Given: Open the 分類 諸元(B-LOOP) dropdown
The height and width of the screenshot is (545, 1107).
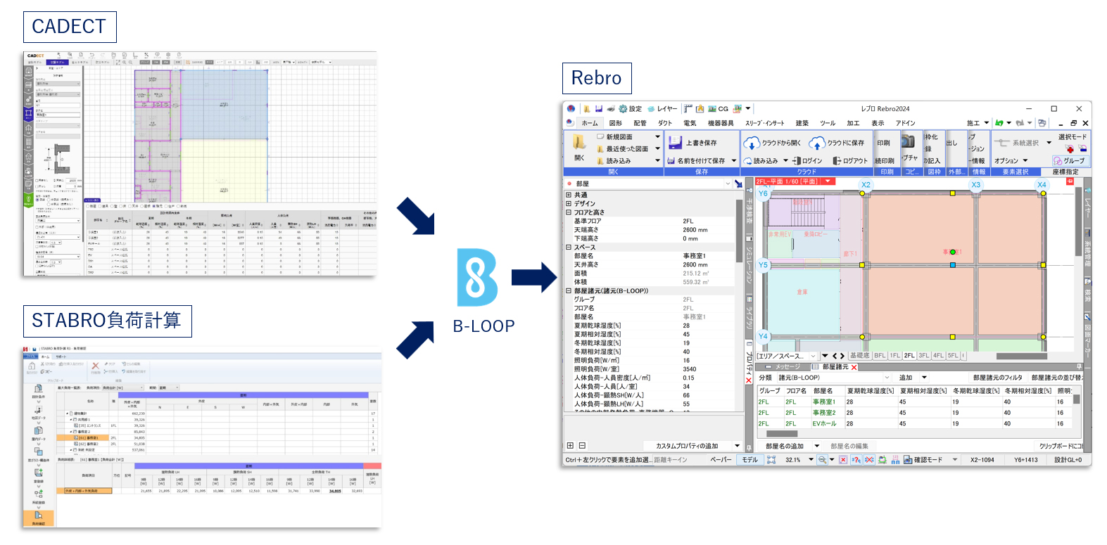Looking at the screenshot, I should pos(884,378).
